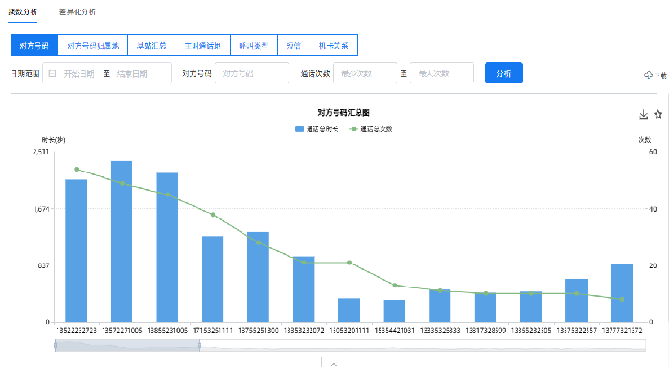Select the 机卡关系 sub-tab

click(334, 45)
